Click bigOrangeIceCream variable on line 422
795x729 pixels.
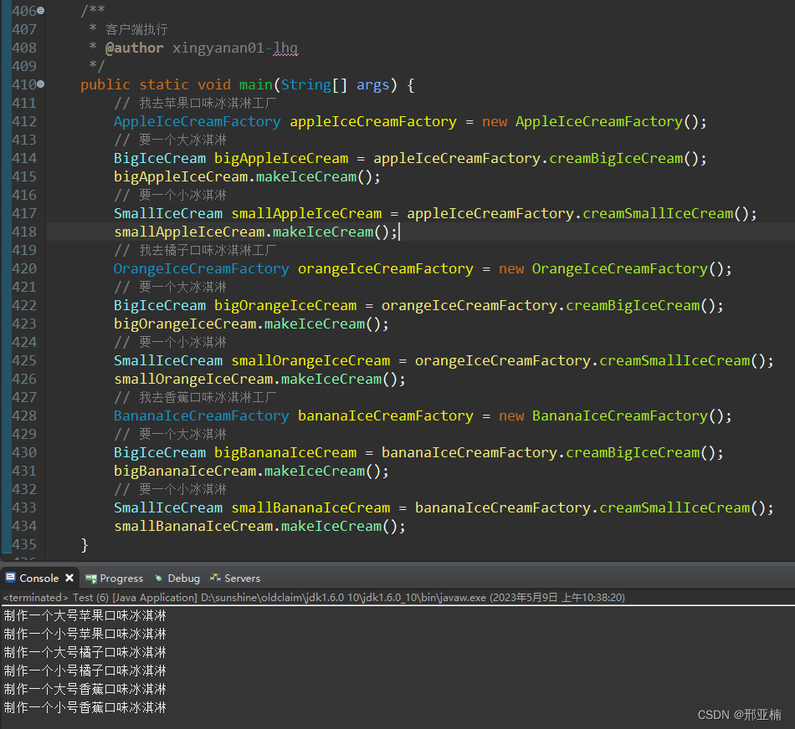pos(285,305)
